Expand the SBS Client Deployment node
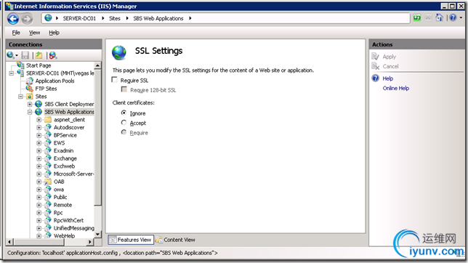The height and width of the screenshot is (263, 468). point(30,104)
